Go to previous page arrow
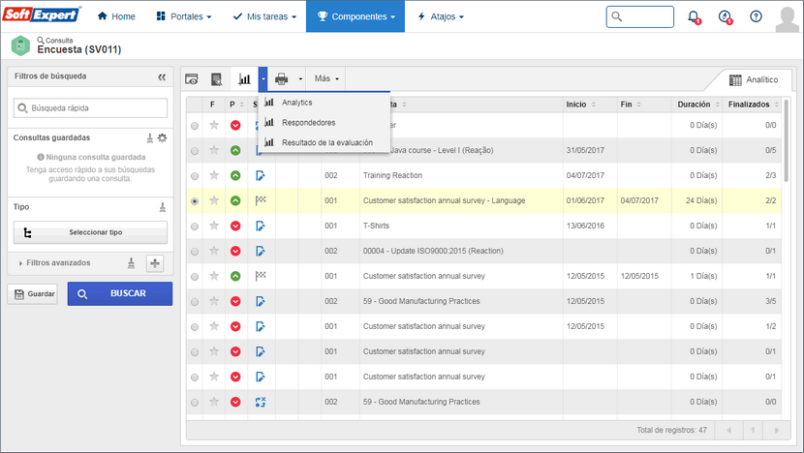804x453 pixels. coord(728,431)
